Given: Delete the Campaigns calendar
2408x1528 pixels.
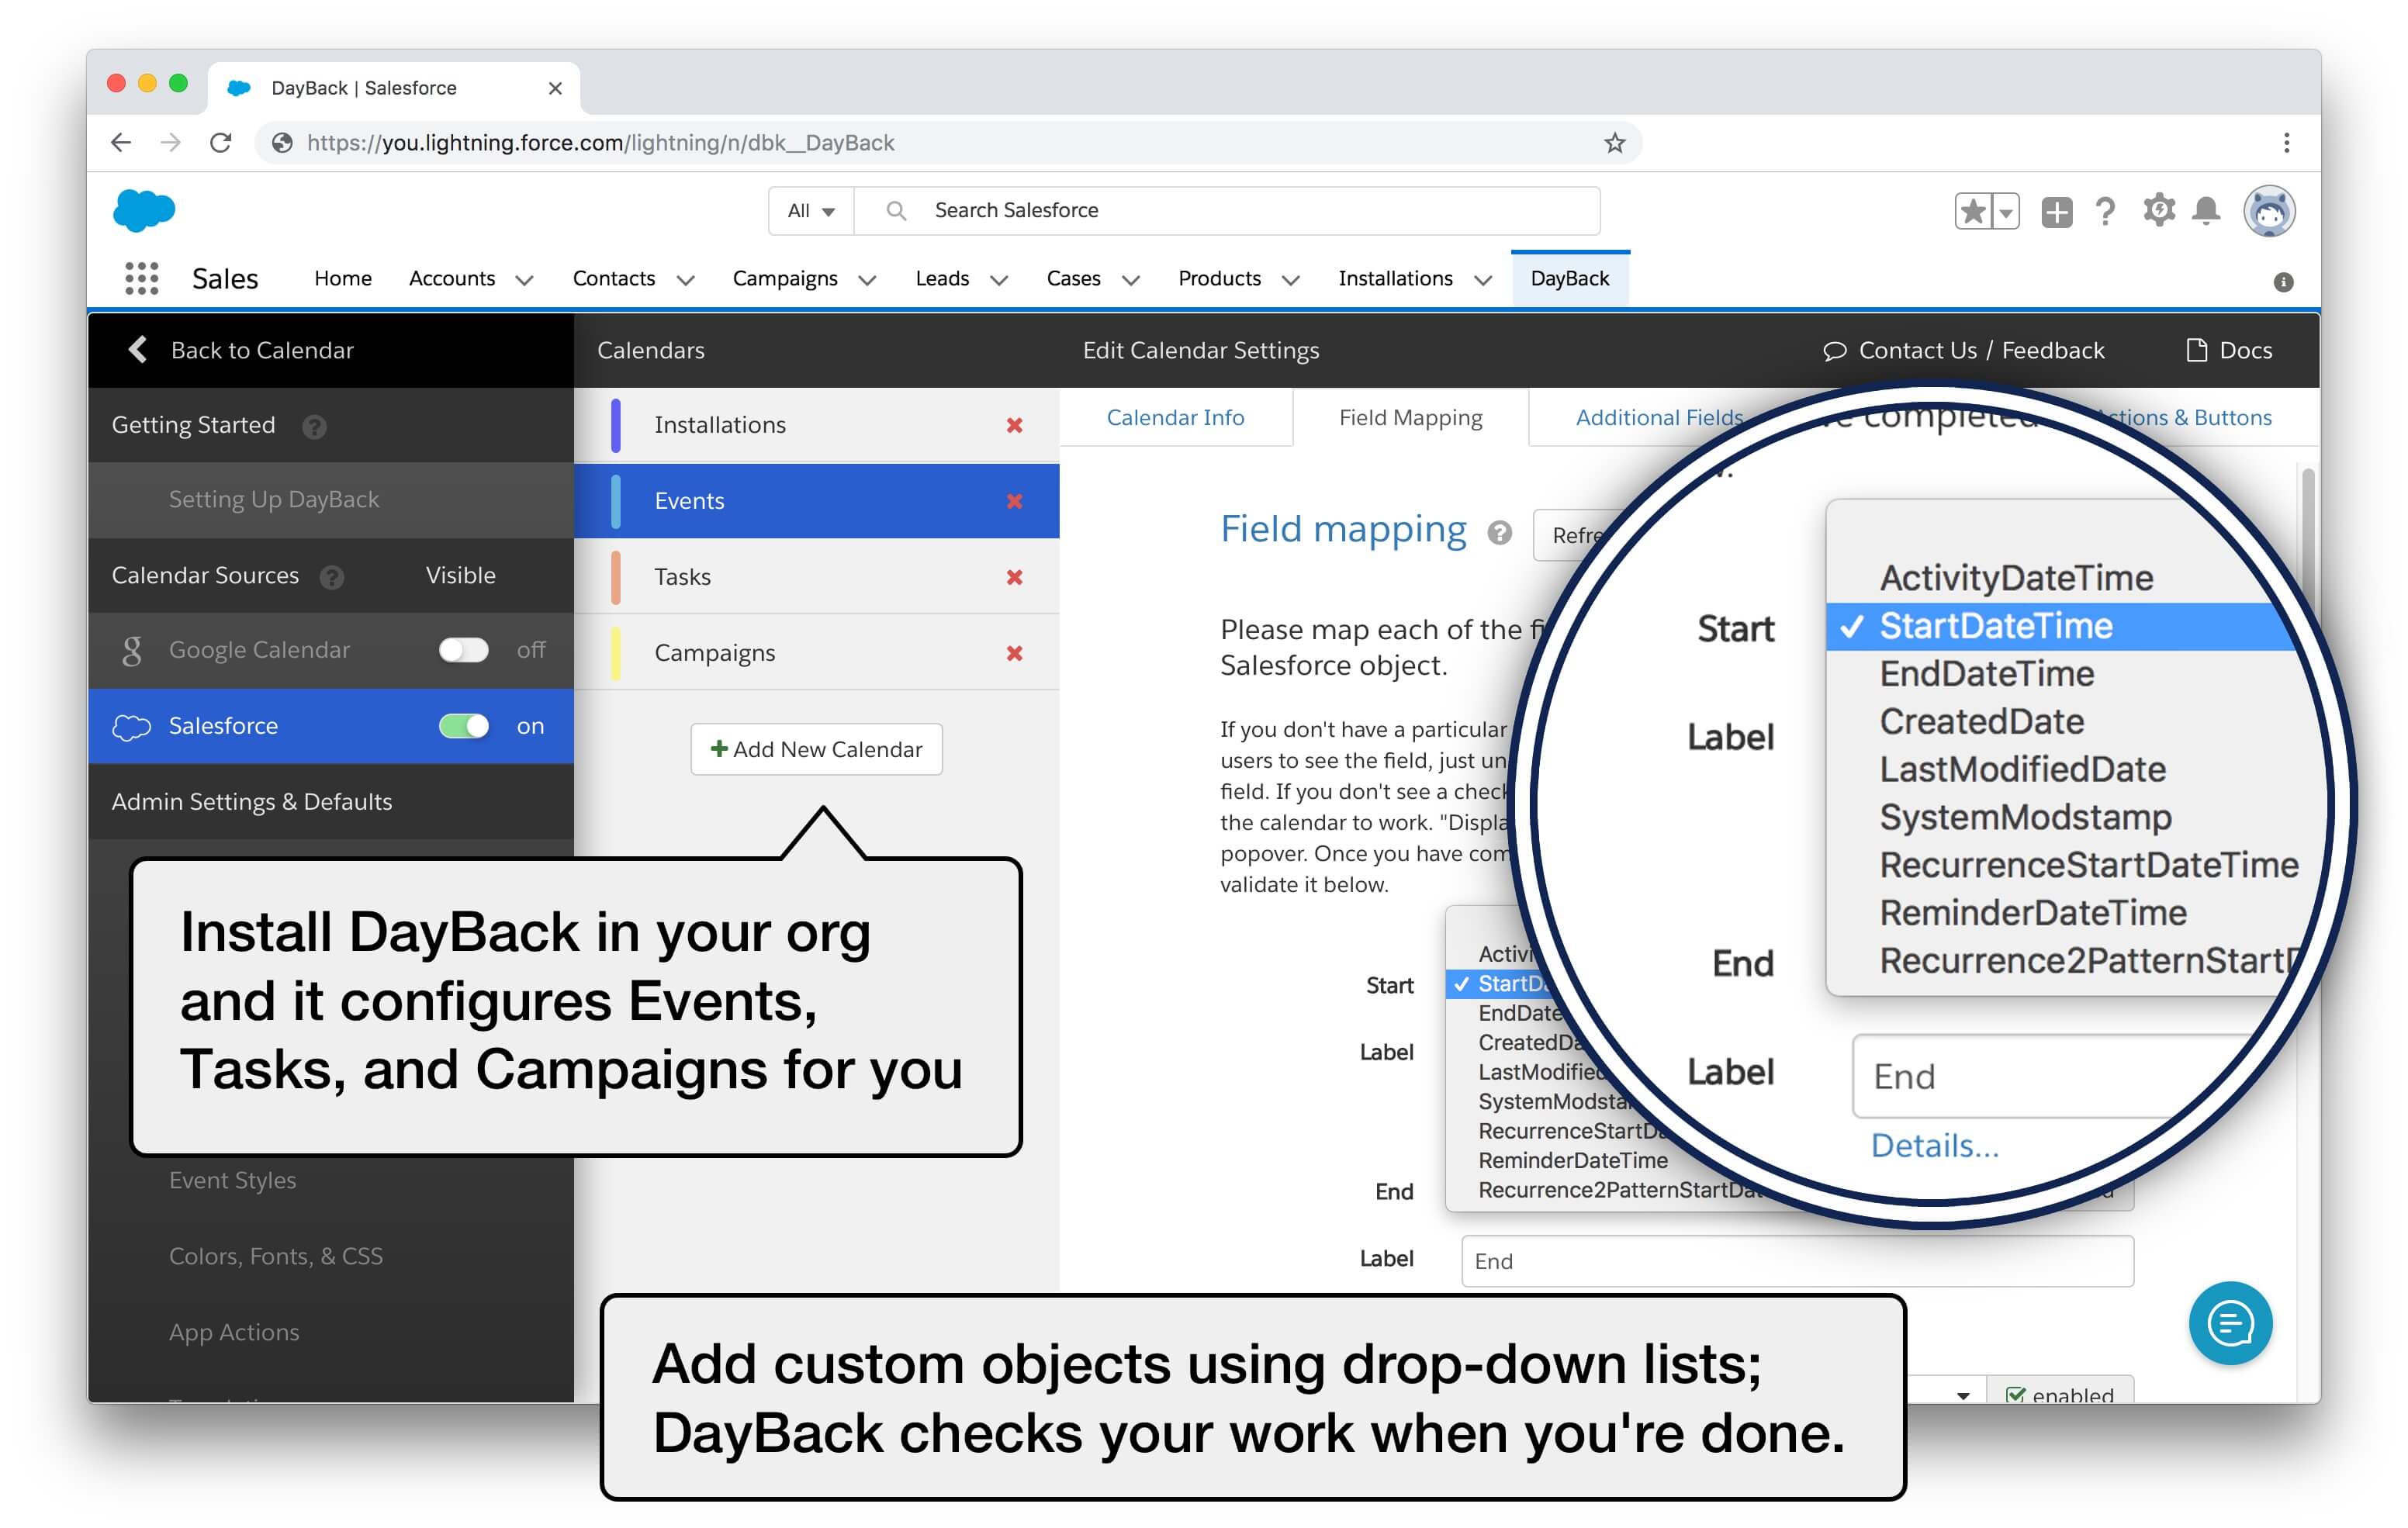Looking at the screenshot, I should tap(1014, 653).
